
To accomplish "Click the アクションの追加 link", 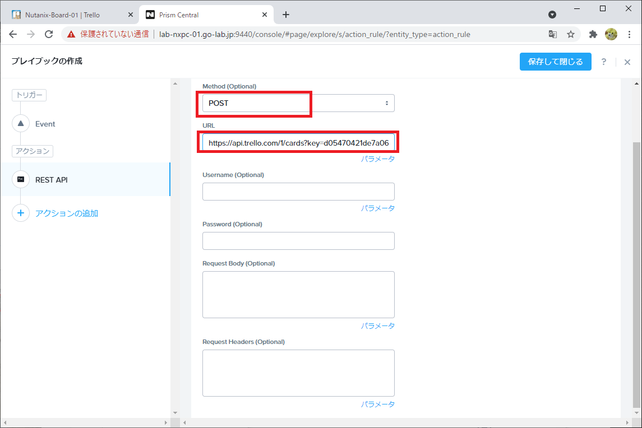I will pyautogui.click(x=67, y=213).
